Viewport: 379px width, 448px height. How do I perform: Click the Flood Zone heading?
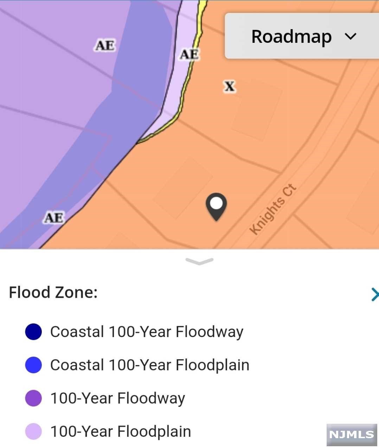[53, 292]
